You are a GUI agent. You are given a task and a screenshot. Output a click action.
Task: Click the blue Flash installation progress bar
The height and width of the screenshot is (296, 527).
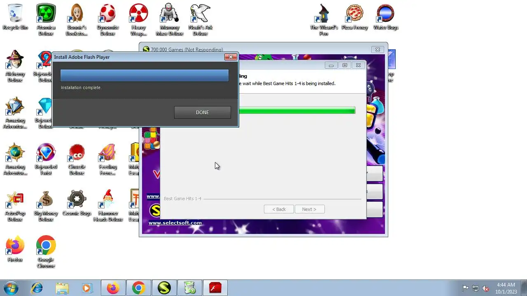click(144, 75)
